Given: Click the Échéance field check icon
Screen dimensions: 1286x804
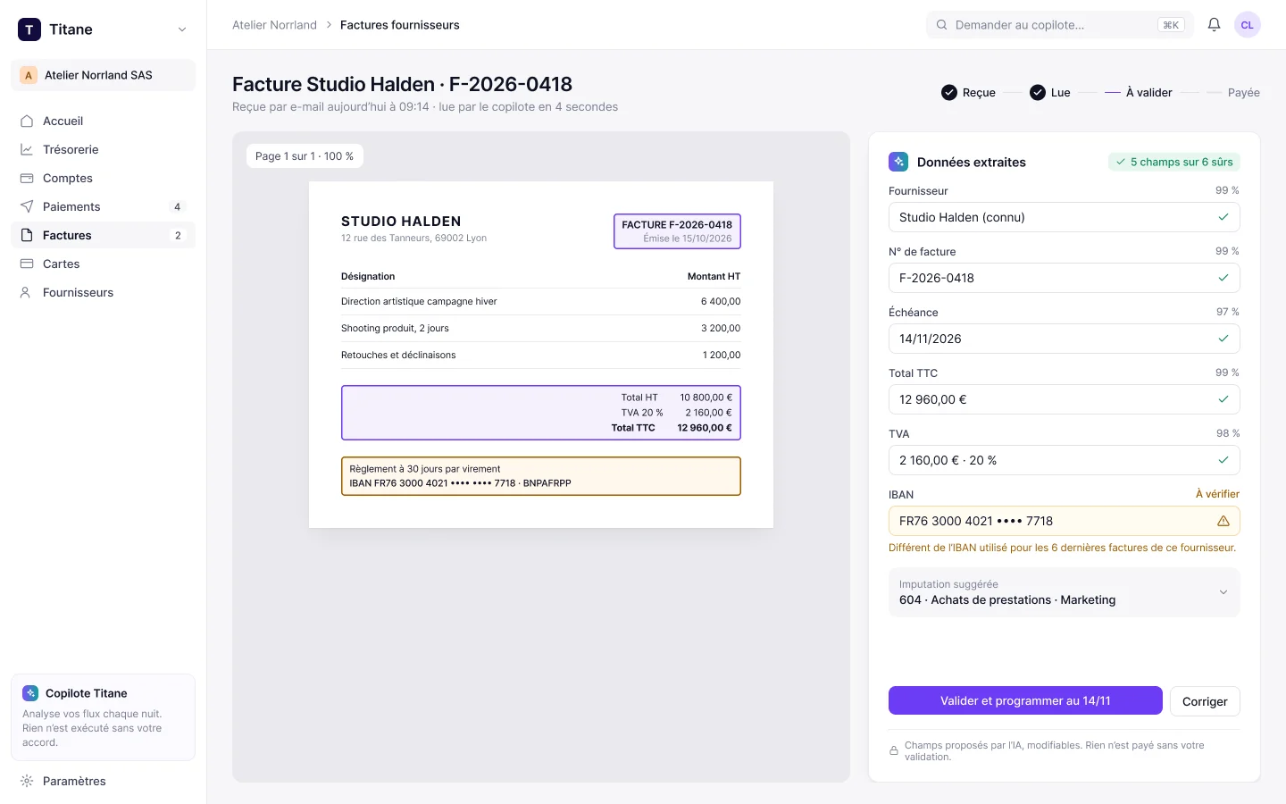Looking at the screenshot, I should (x=1223, y=339).
